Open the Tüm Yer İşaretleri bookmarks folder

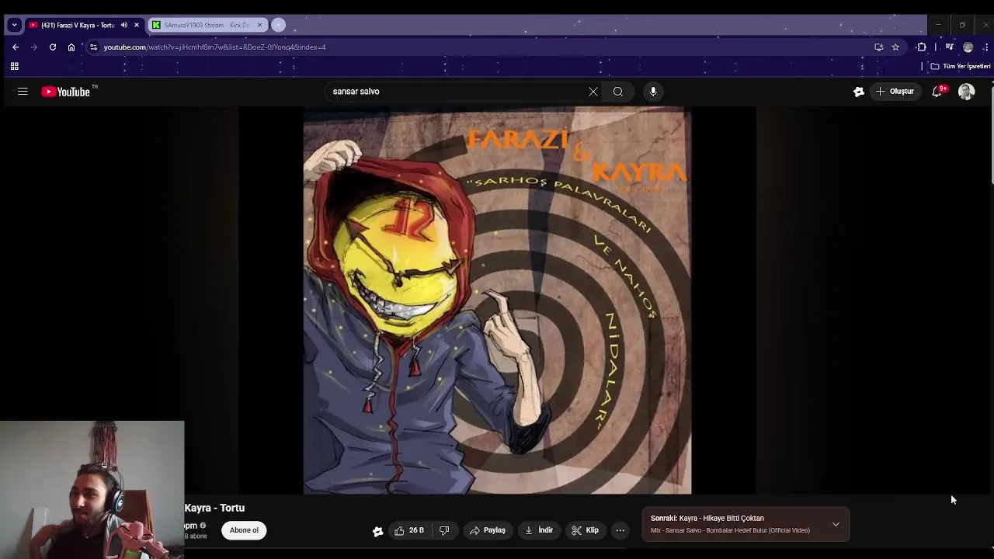click(961, 66)
